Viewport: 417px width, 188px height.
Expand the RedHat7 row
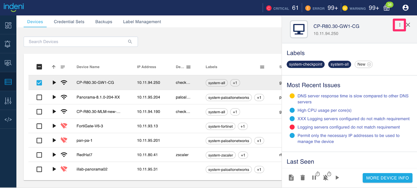click(x=54, y=155)
